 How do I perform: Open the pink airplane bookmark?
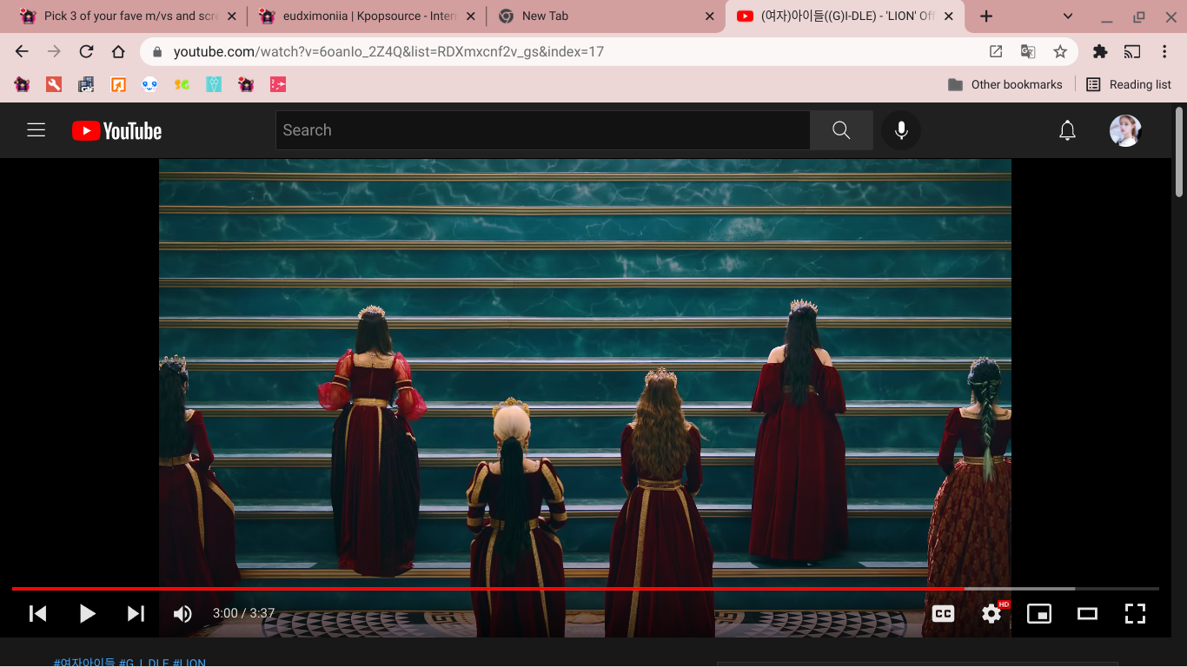click(x=278, y=84)
